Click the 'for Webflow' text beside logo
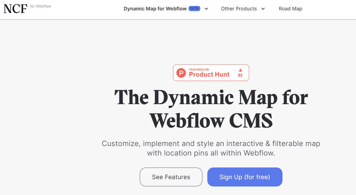Image resolution: width=356 pixels, height=195 pixels. (x=41, y=6)
